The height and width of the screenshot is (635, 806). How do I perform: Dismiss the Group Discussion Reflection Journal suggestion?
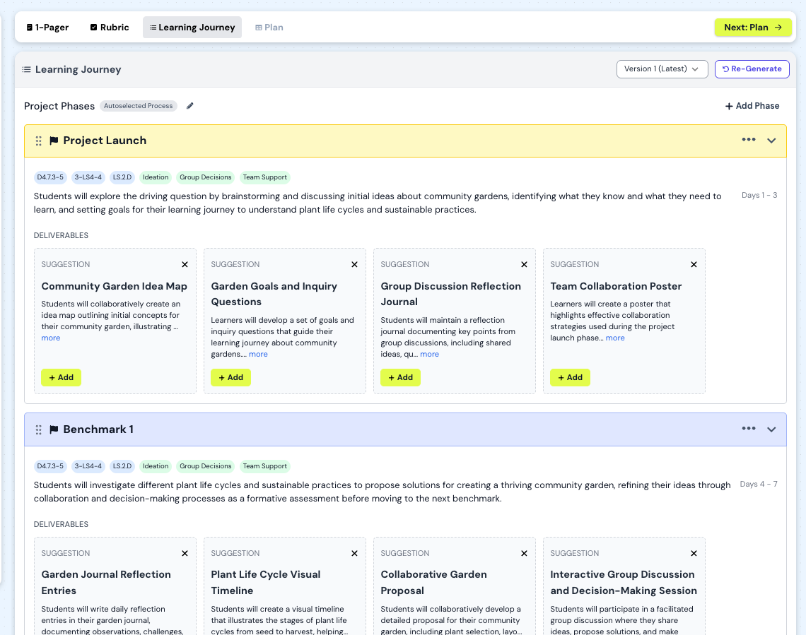524,264
